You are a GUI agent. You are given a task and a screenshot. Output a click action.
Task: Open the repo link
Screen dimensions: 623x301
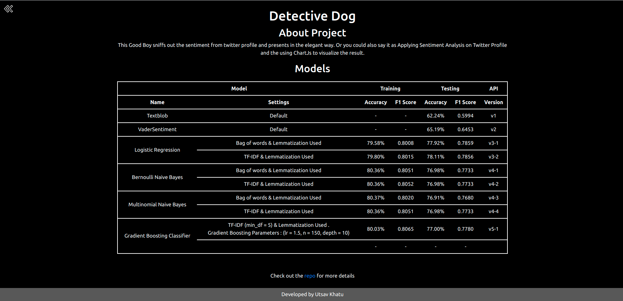310,276
